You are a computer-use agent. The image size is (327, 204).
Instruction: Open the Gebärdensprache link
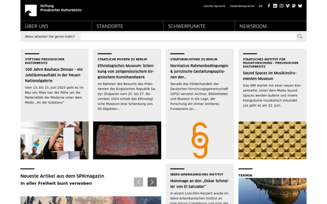(242, 6)
